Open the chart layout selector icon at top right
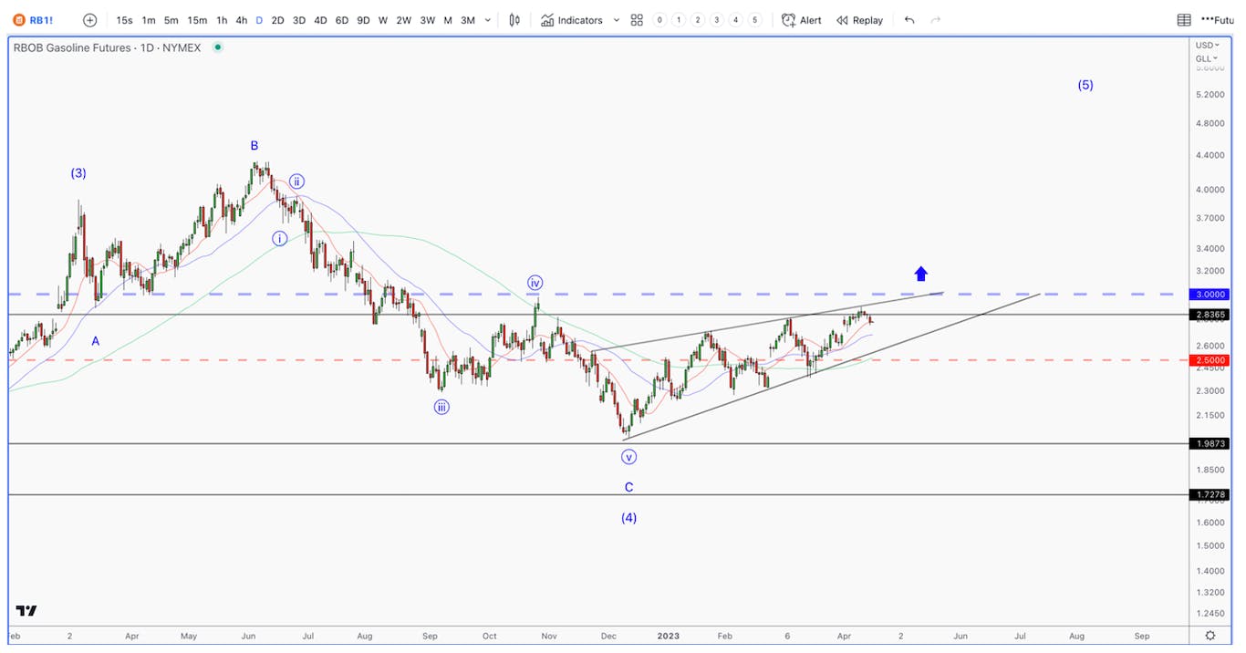Viewport: 1246px width, 653px height. 1184,20
